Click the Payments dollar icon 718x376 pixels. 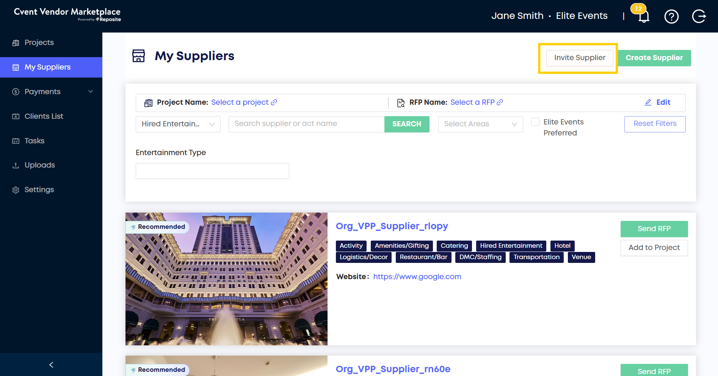point(16,92)
